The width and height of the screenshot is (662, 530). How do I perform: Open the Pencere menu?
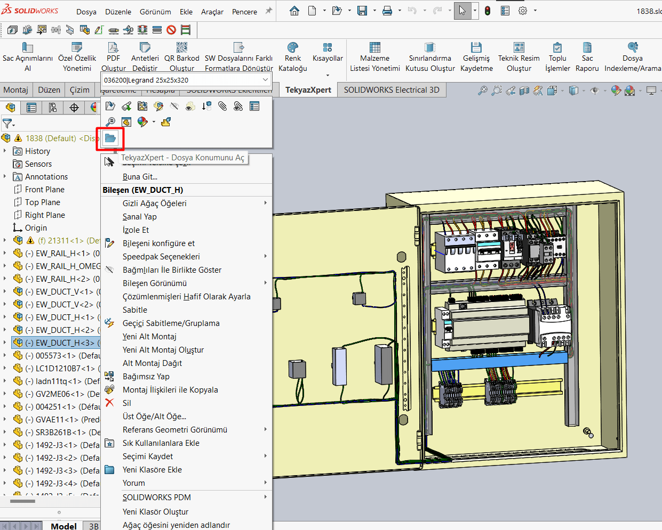[244, 12]
